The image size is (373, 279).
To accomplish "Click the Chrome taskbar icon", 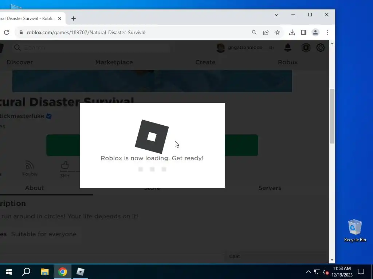I will [63, 272].
